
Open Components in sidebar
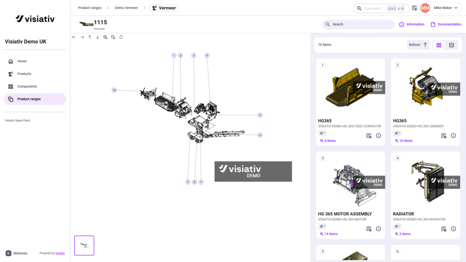[x=35, y=86]
